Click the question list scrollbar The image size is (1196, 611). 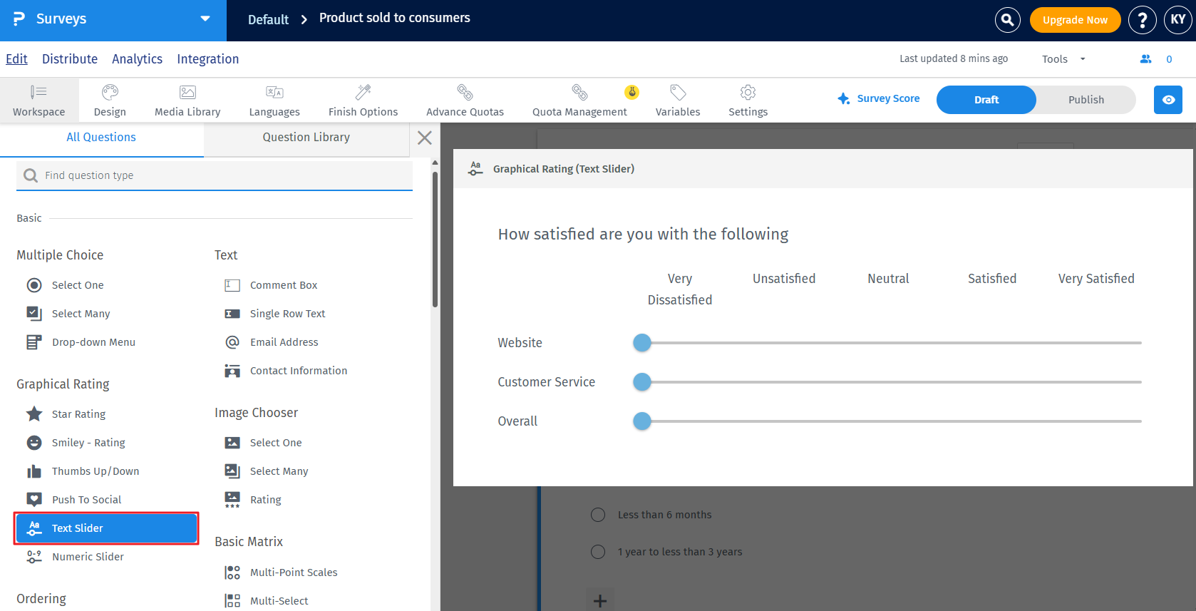coord(435,239)
